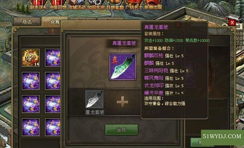The width and height of the screenshot is (244, 148).
Task: Select the purple scroll beside the gold token
Action: pyautogui.click(x=53, y=58)
